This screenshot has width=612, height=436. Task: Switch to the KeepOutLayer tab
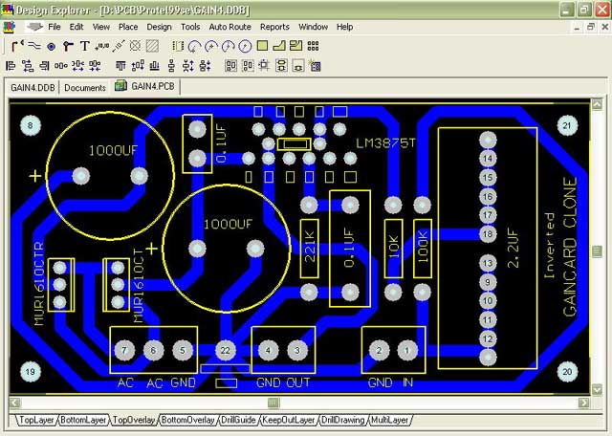point(289,420)
